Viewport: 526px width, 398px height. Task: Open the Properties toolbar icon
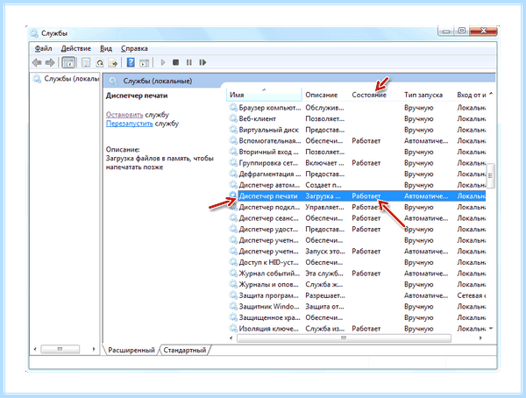tap(86, 62)
